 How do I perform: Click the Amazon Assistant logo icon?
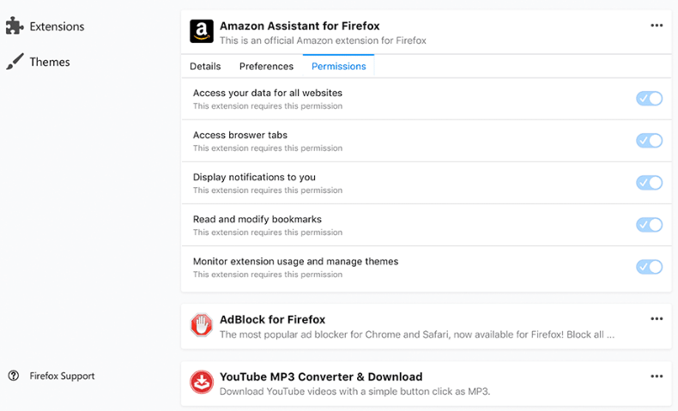coord(202,32)
